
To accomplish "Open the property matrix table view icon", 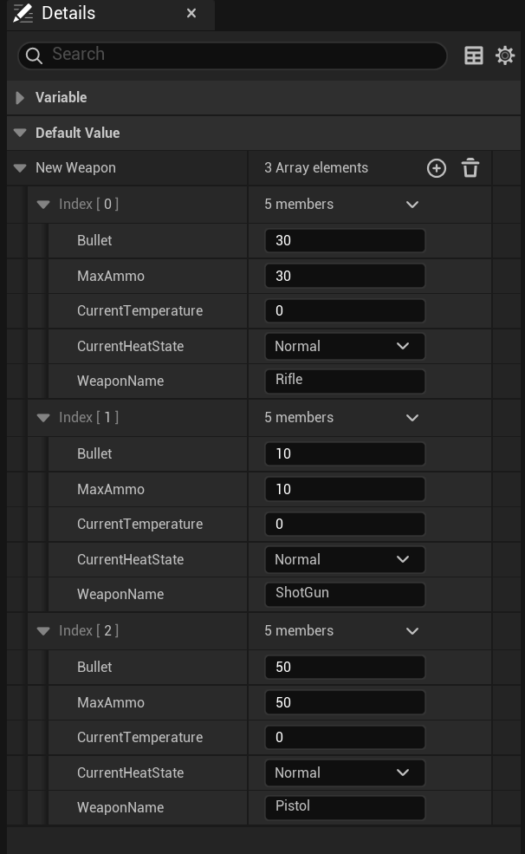I will point(474,55).
